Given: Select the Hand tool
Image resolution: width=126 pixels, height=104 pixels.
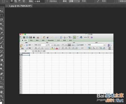Looking at the screenshot, I should click(x=2, y=92).
